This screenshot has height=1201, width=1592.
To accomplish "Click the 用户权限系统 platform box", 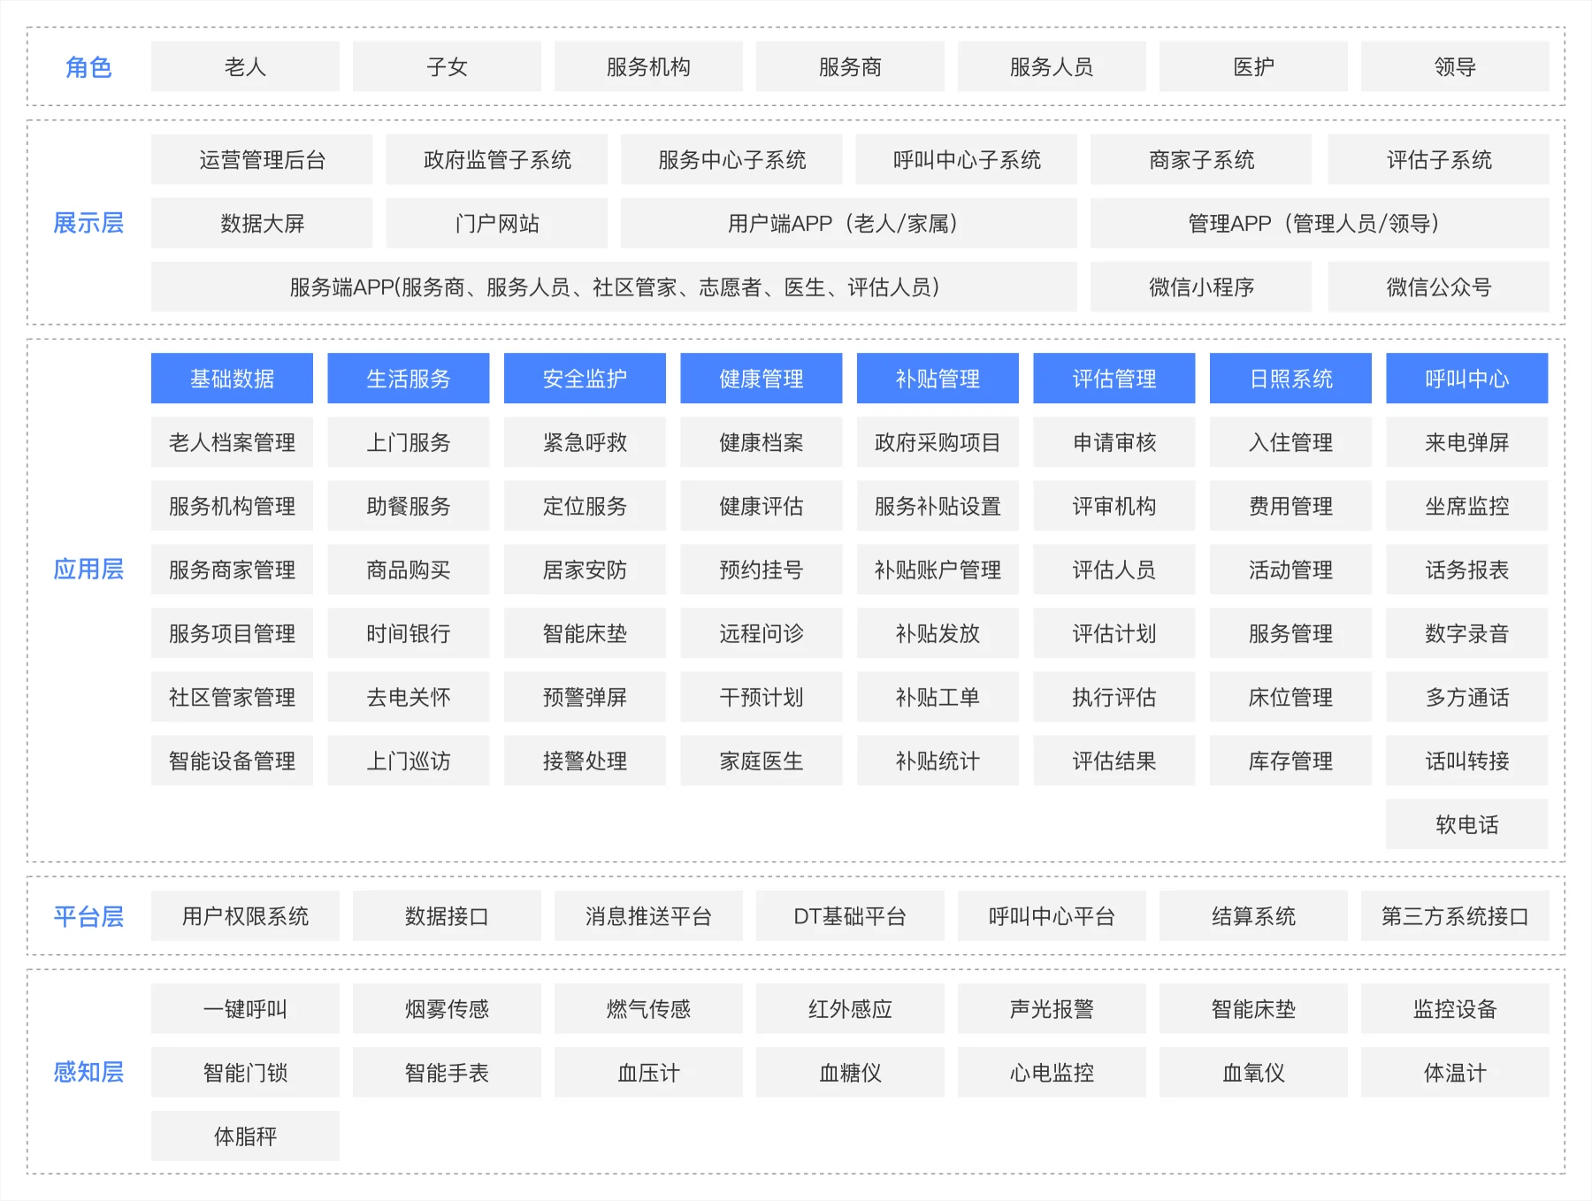I will [245, 916].
